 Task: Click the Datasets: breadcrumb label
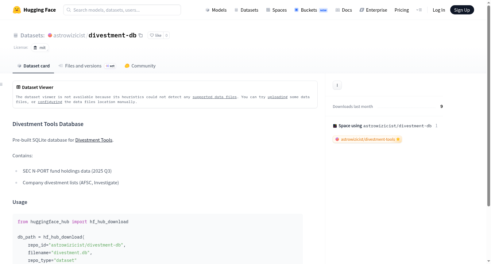[x=33, y=35]
